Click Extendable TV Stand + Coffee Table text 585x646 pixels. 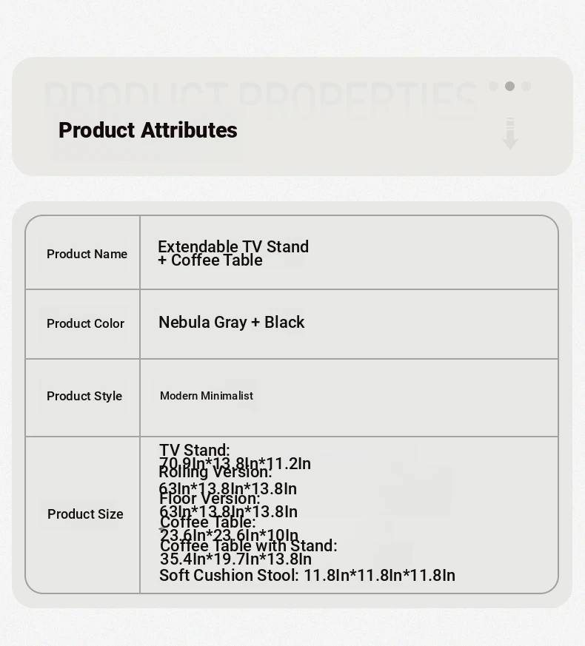tap(233, 253)
